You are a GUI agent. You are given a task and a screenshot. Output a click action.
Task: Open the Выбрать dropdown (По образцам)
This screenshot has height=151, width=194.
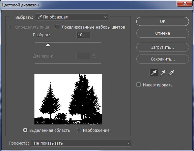tap(72, 17)
